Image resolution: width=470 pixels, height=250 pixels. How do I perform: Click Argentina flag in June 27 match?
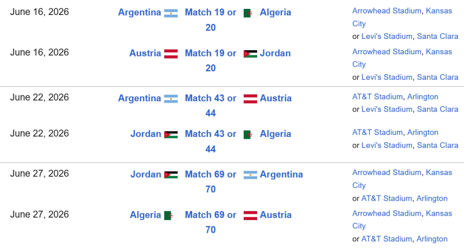point(250,175)
